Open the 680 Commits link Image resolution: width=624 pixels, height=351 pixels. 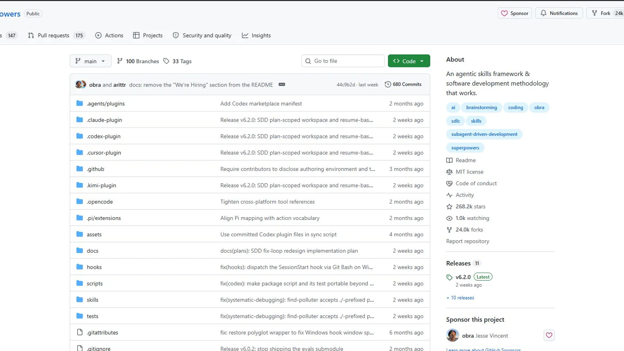403,84
